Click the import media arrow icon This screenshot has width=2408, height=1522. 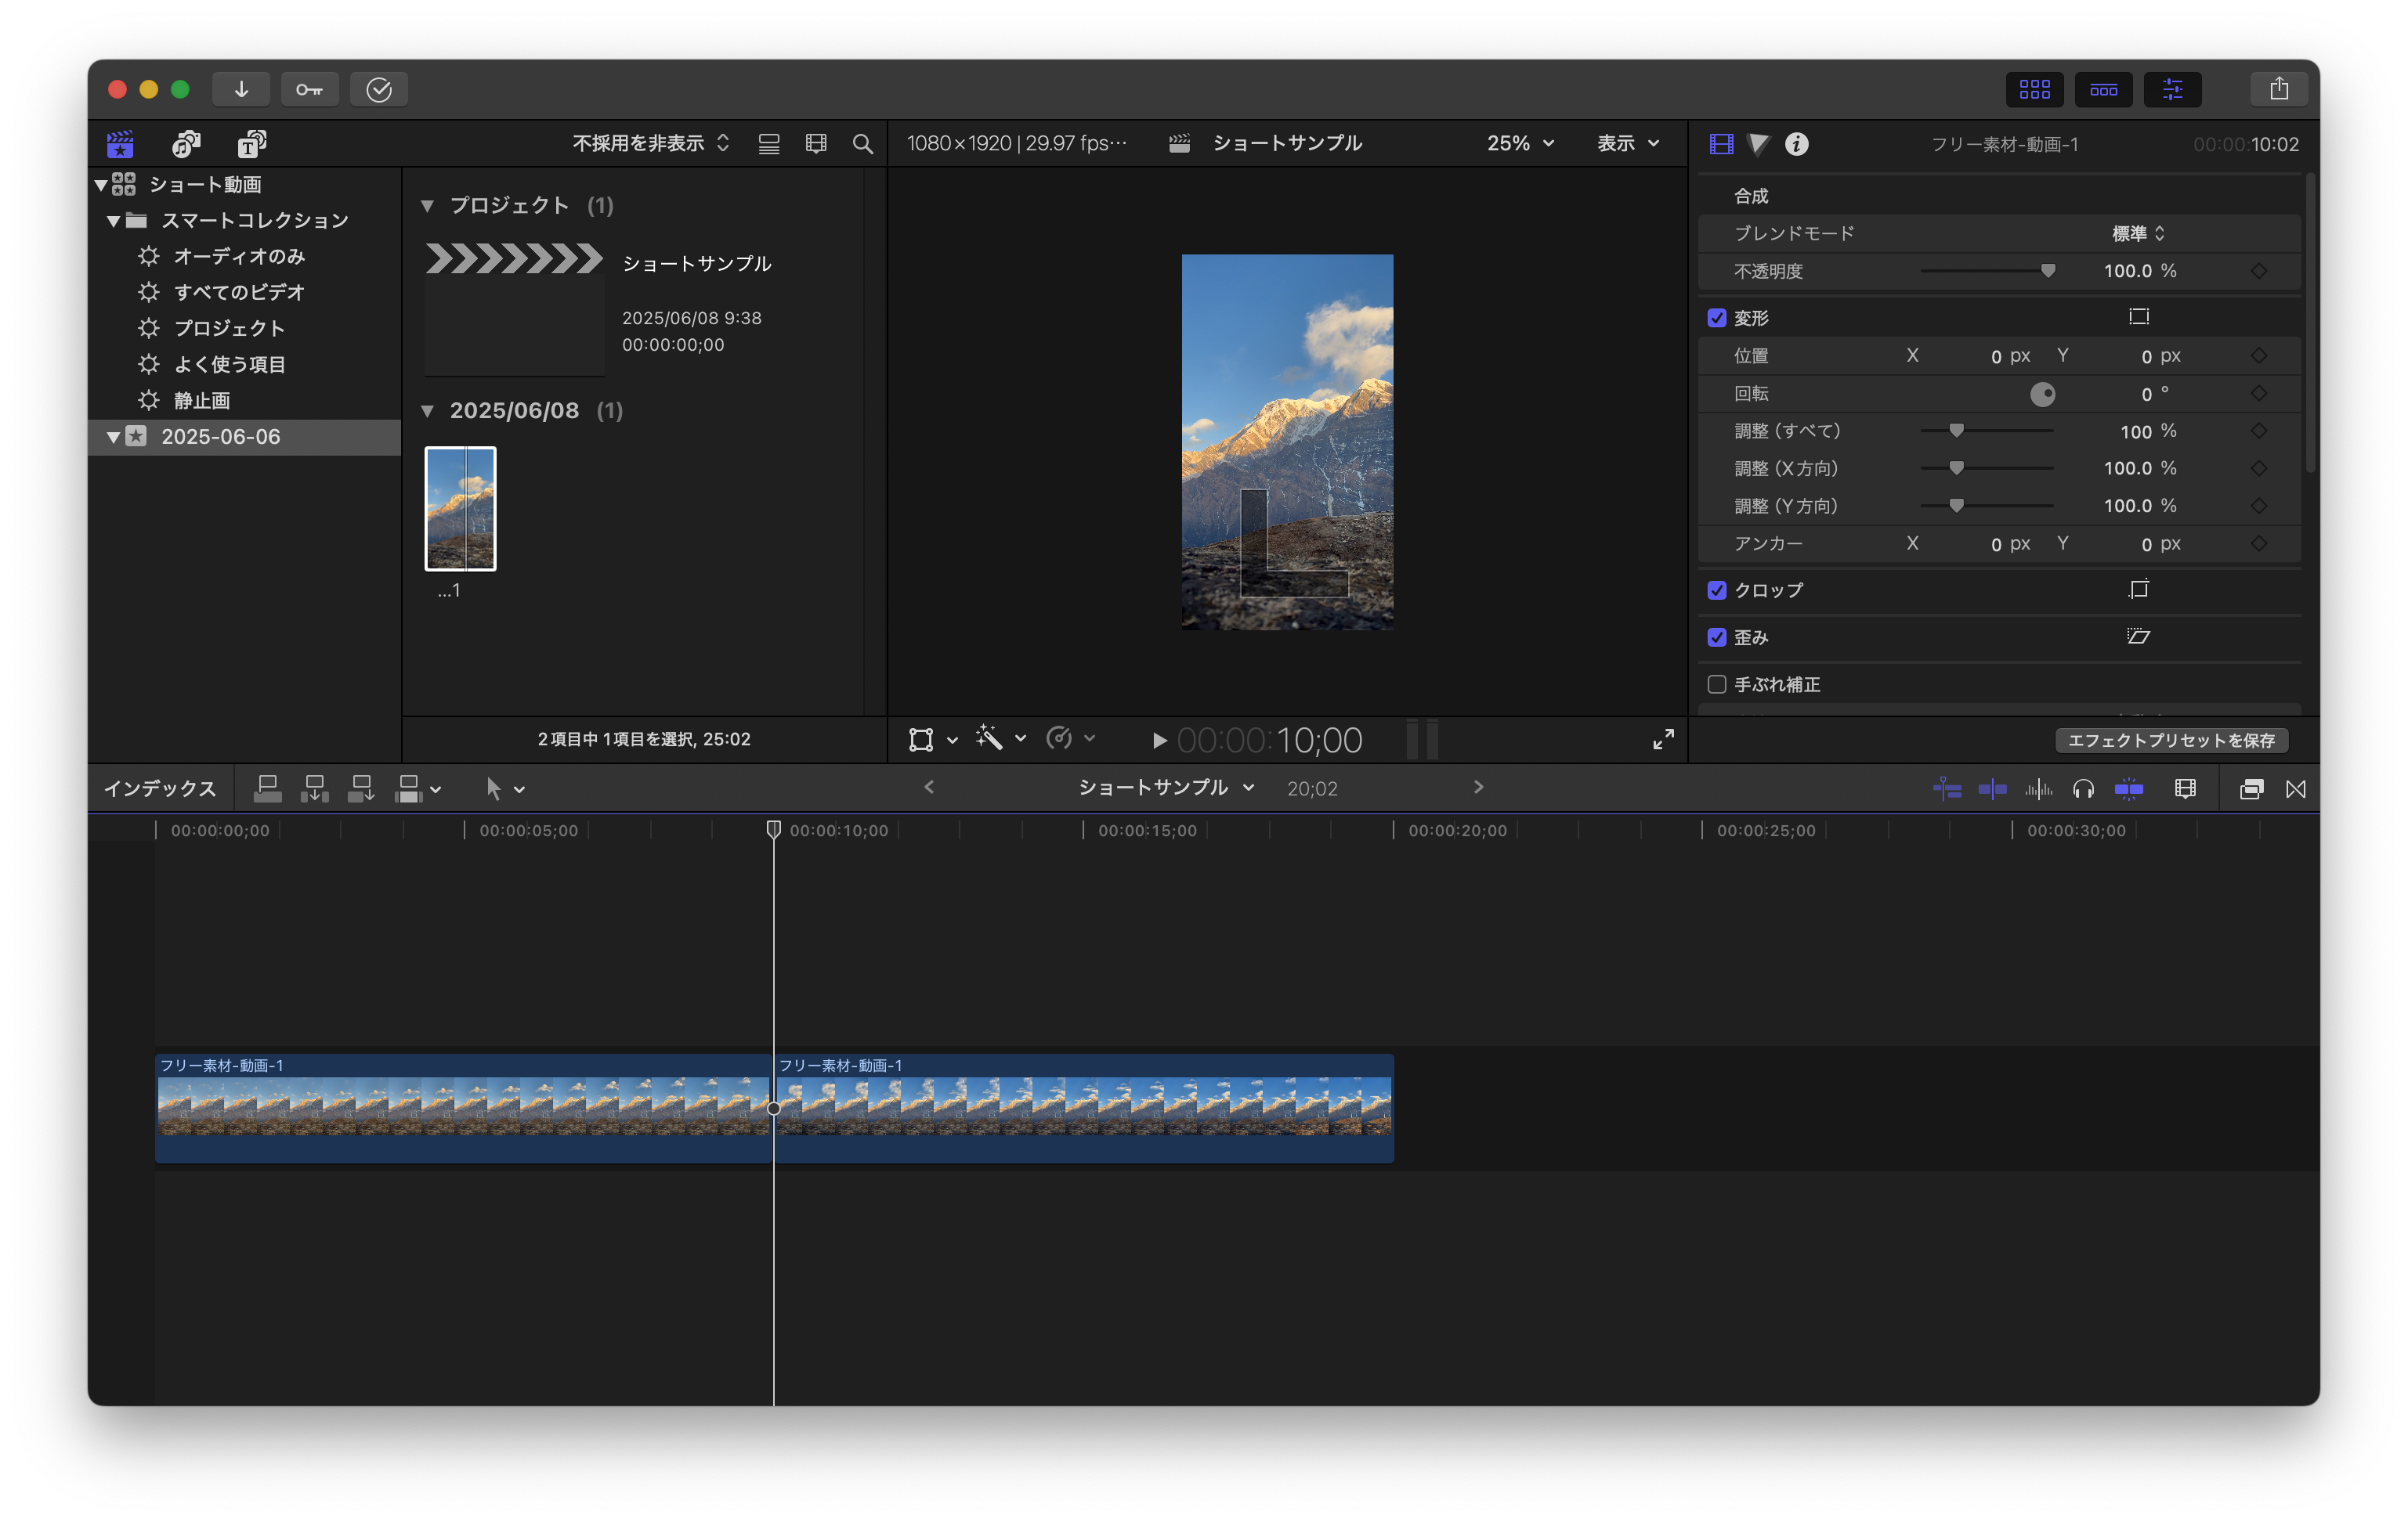click(x=241, y=89)
